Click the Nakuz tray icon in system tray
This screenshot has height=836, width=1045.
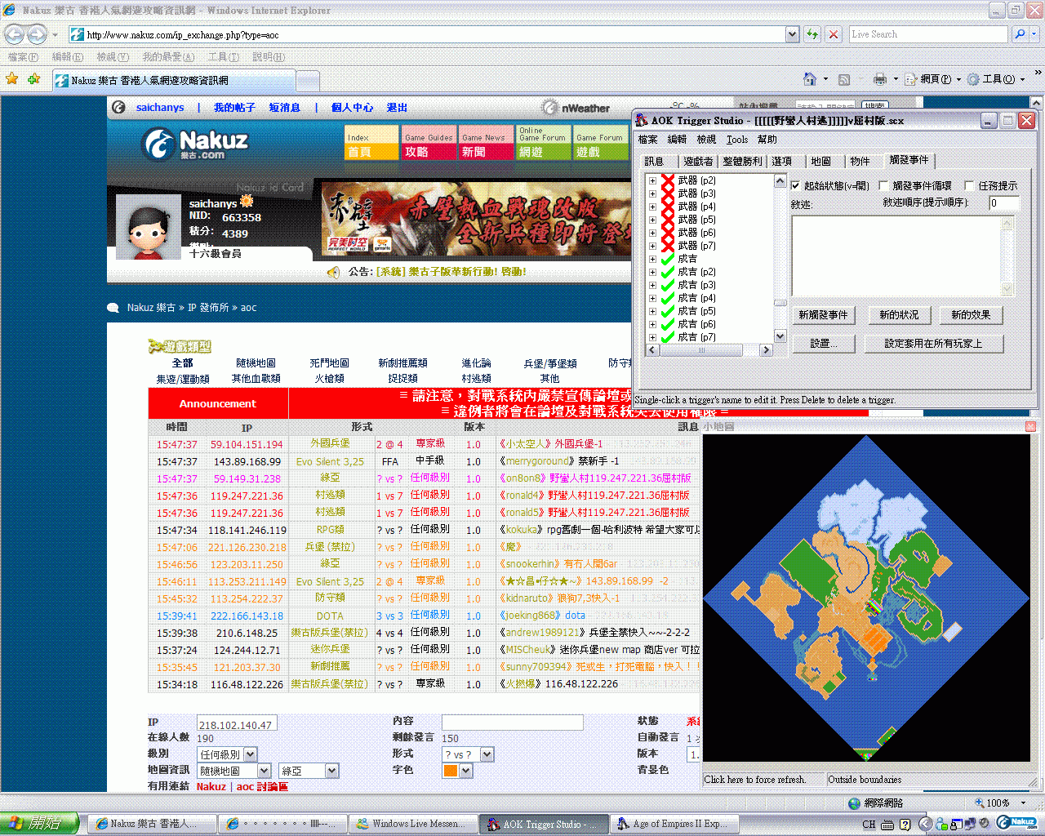1016,823
